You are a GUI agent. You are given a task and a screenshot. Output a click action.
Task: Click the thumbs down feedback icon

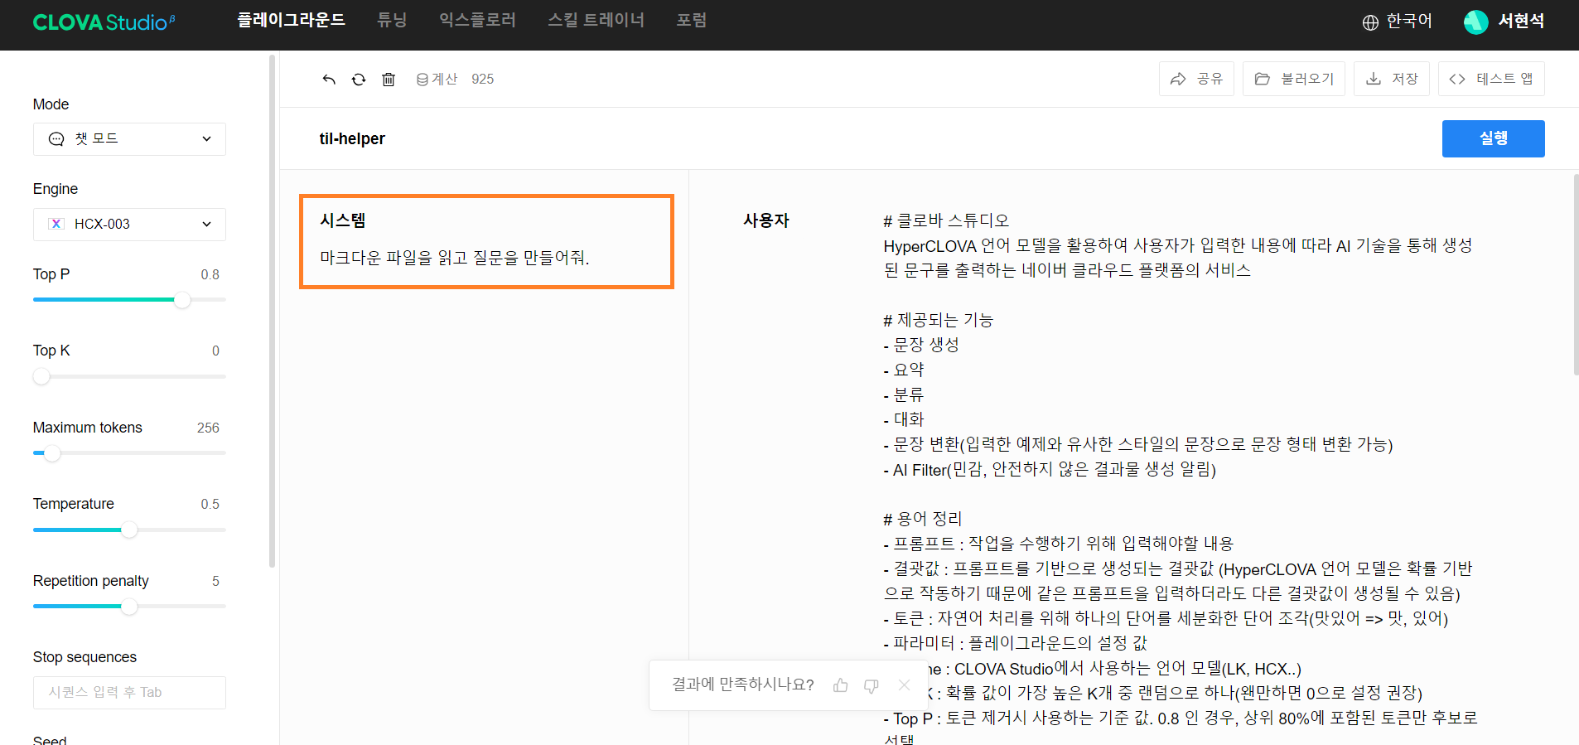pos(872,685)
